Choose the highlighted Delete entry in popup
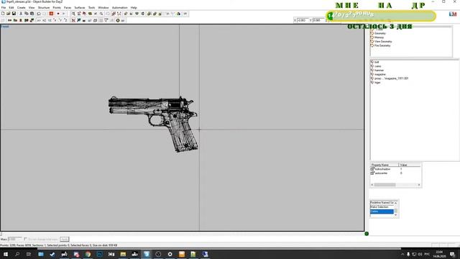The width and height of the screenshot is (460, 259). pos(382,212)
